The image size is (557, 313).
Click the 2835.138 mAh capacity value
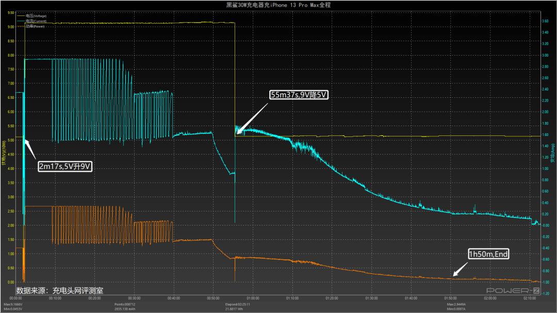(125, 309)
